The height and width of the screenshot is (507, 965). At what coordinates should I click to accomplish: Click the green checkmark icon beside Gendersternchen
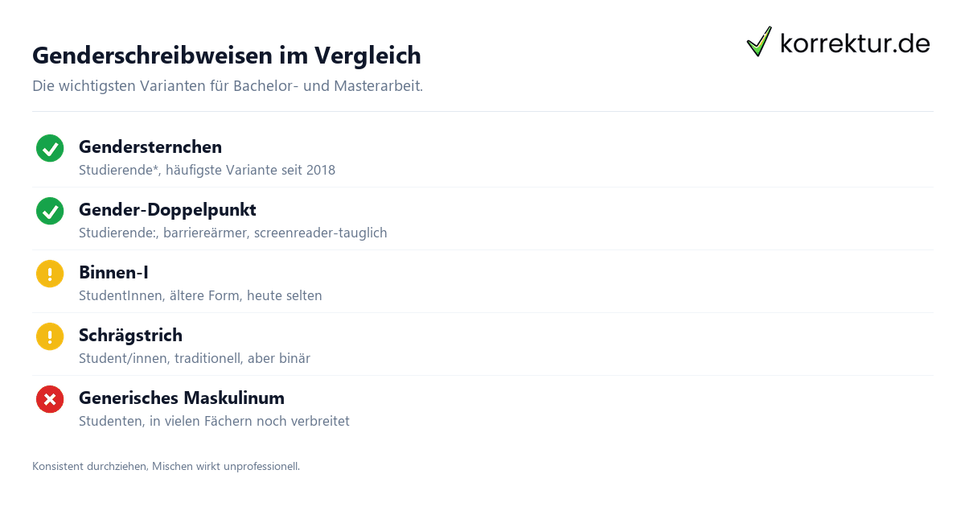50,148
